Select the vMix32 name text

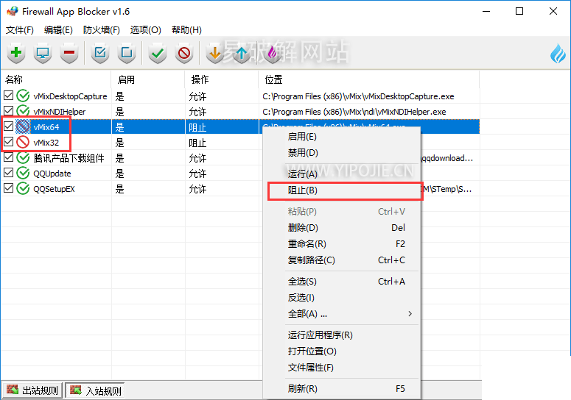pyautogui.click(x=46, y=143)
